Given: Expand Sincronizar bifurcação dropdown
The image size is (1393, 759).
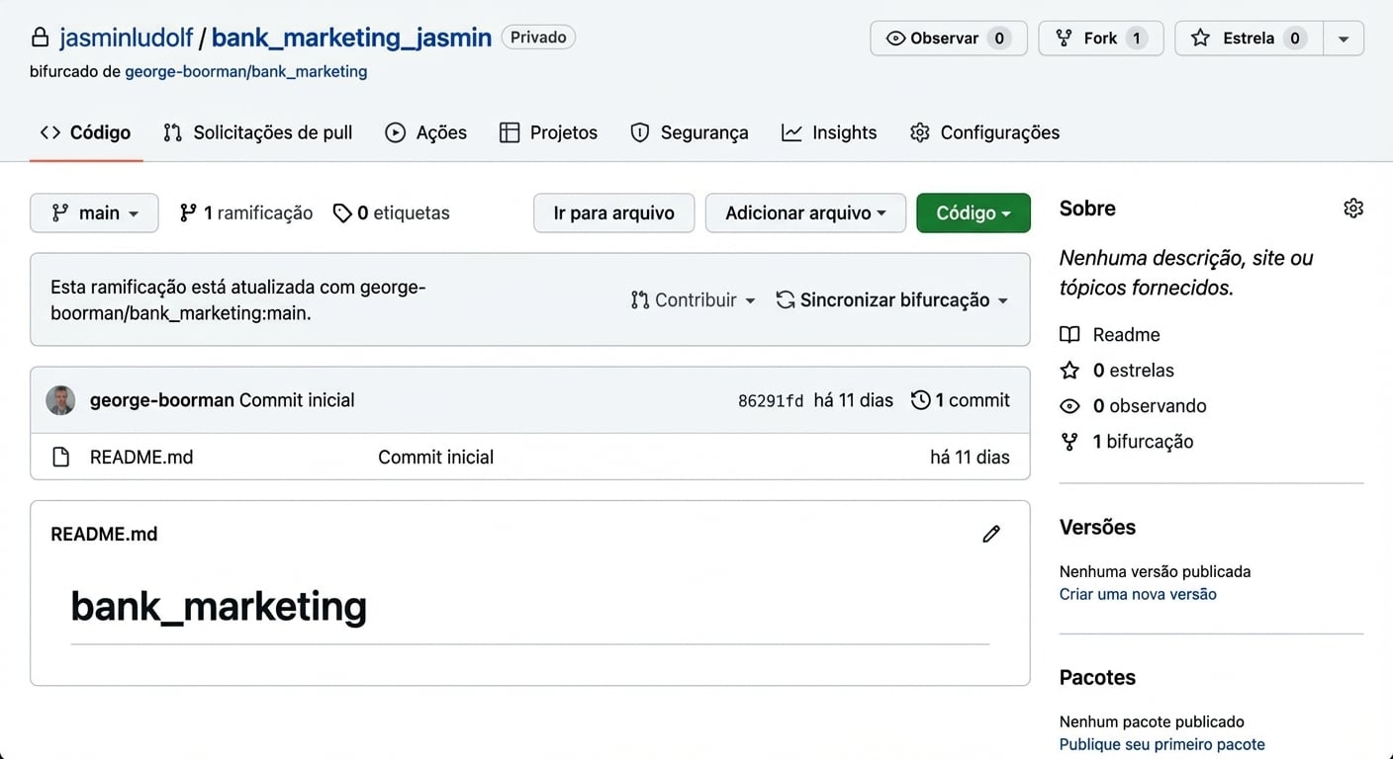Looking at the screenshot, I should pos(892,299).
